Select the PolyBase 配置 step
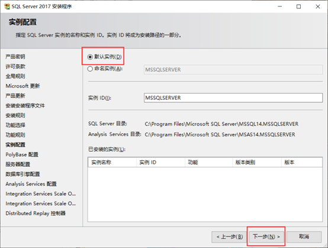 [x=22, y=154]
